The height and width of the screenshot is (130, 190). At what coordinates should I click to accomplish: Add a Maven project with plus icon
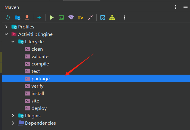coord(39,17)
